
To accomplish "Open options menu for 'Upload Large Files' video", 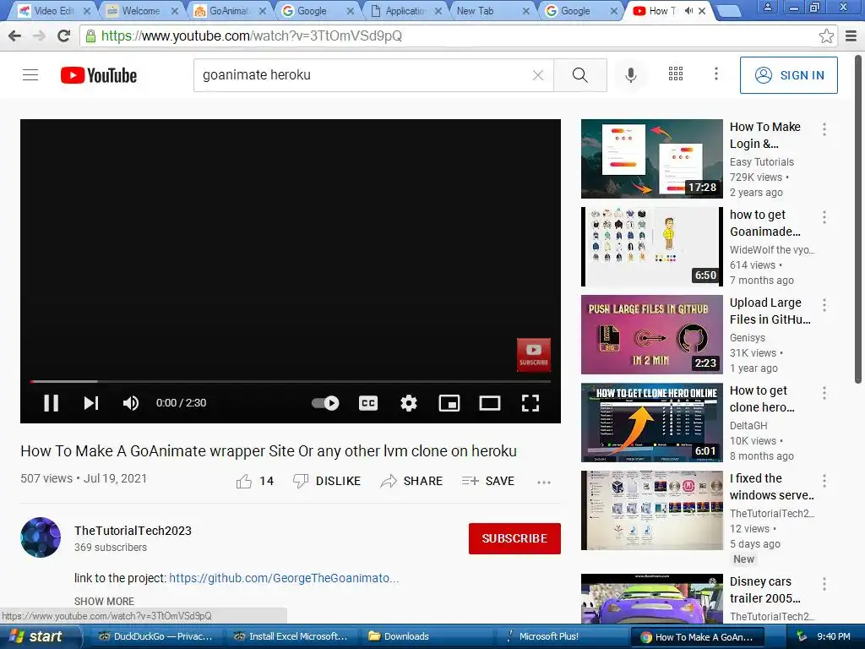I will pyautogui.click(x=824, y=304).
